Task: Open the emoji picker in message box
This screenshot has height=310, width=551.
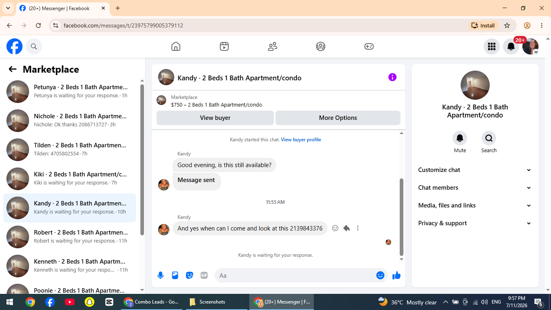Action: [x=380, y=275]
